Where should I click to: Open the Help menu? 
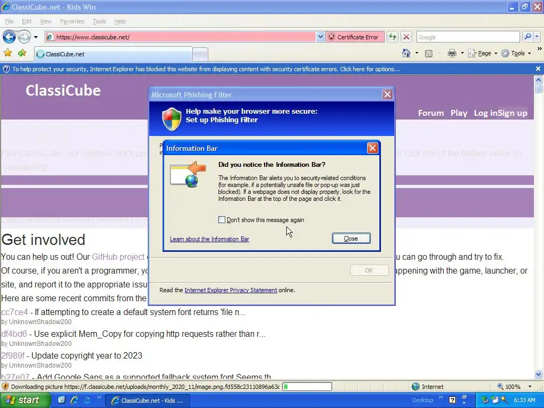120,21
